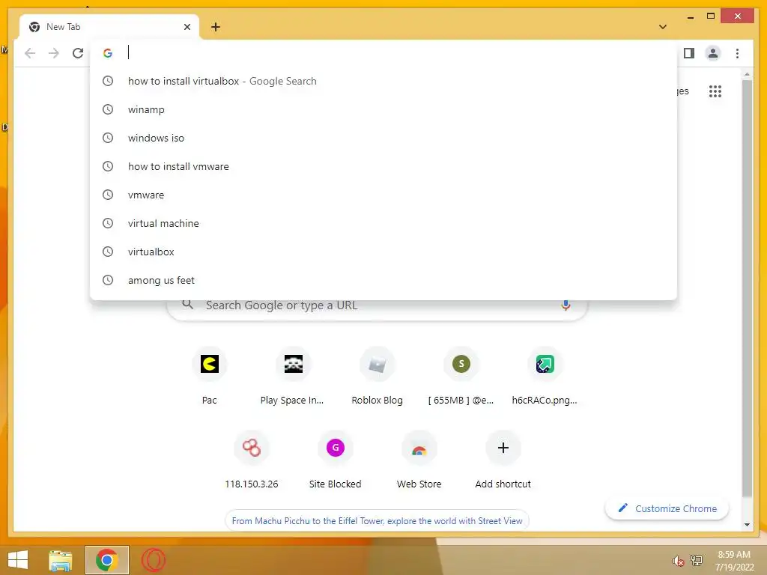Open the h6cRACo.png shortcut
Image resolution: width=767 pixels, height=575 pixels.
[x=545, y=376]
